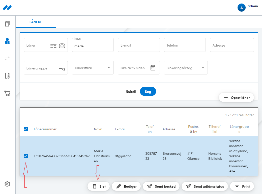Click the 1 - 1 af 1 resultater text
The width and height of the screenshot is (262, 194).
tap(240, 115)
